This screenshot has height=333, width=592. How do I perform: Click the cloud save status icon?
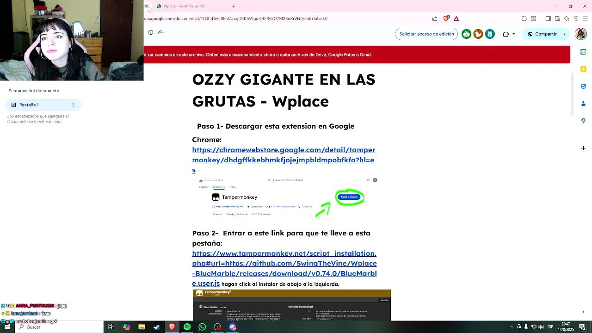[160, 32]
